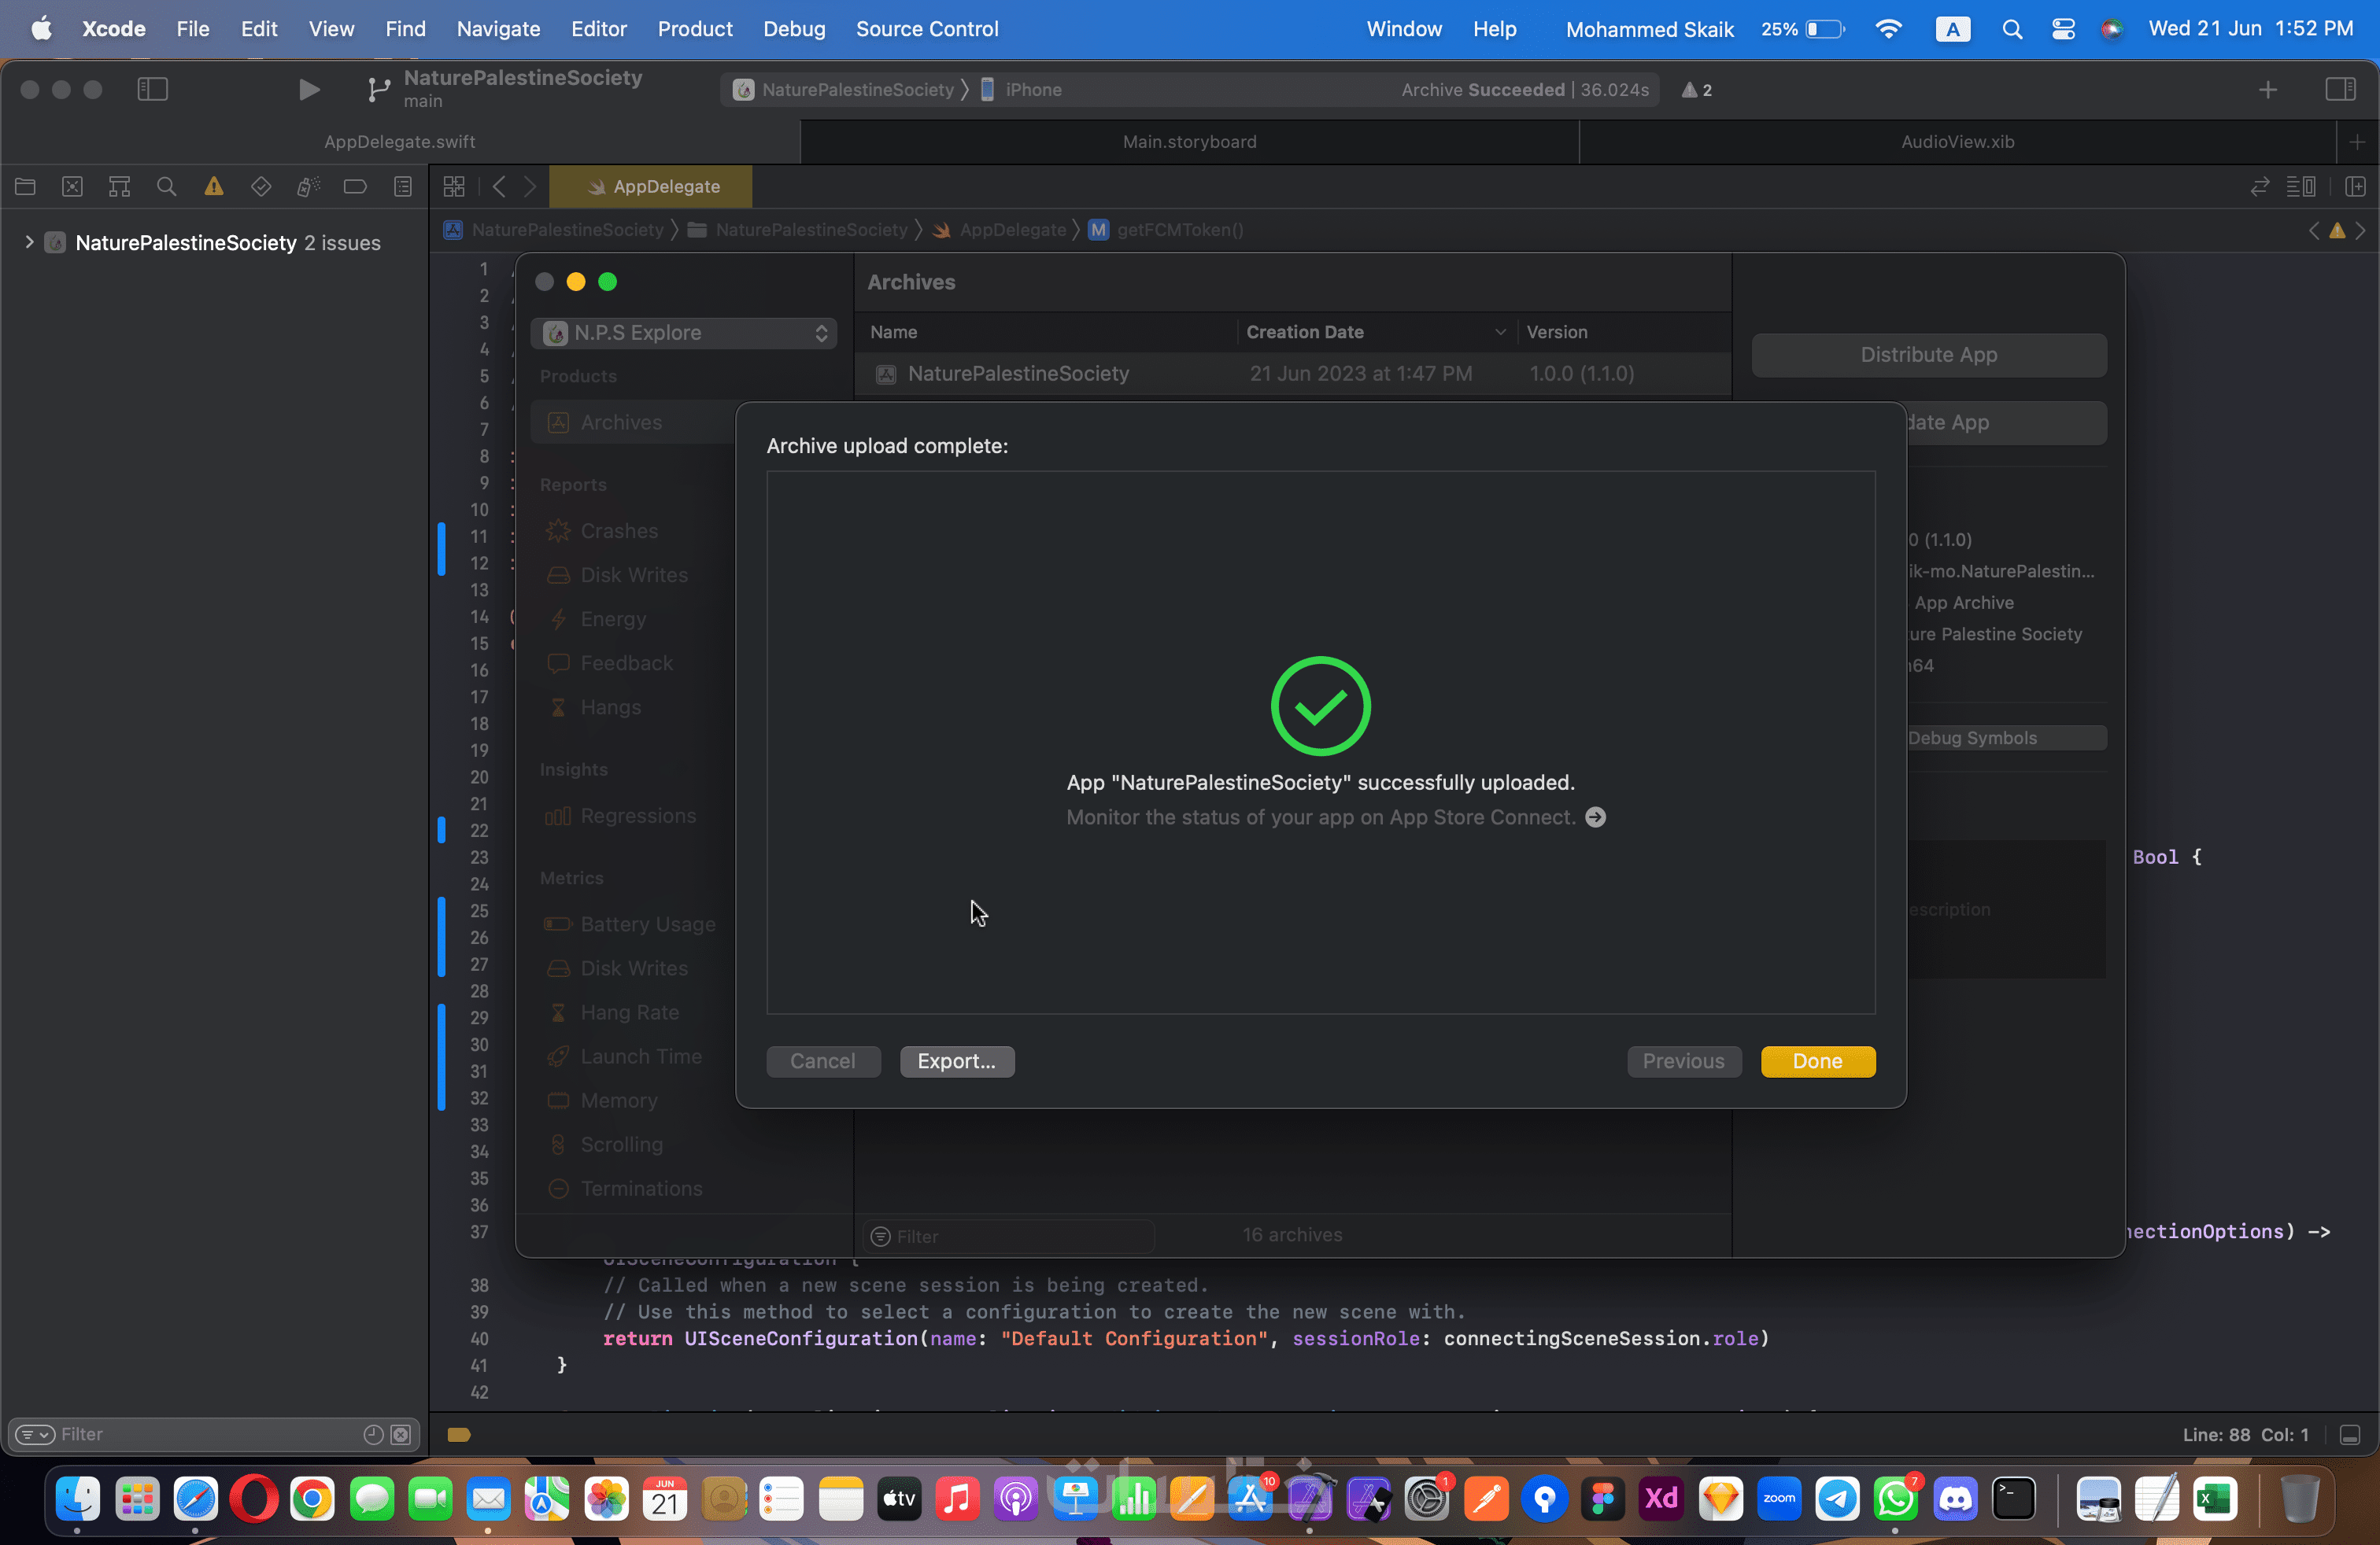Click the getFCMToken() breadcrumb item
Viewport: 2380px width, 1545px height.
pos(1166,230)
